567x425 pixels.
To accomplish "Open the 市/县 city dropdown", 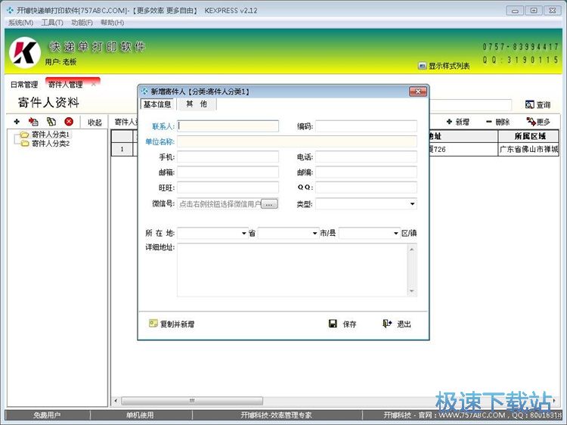I will coord(314,234).
